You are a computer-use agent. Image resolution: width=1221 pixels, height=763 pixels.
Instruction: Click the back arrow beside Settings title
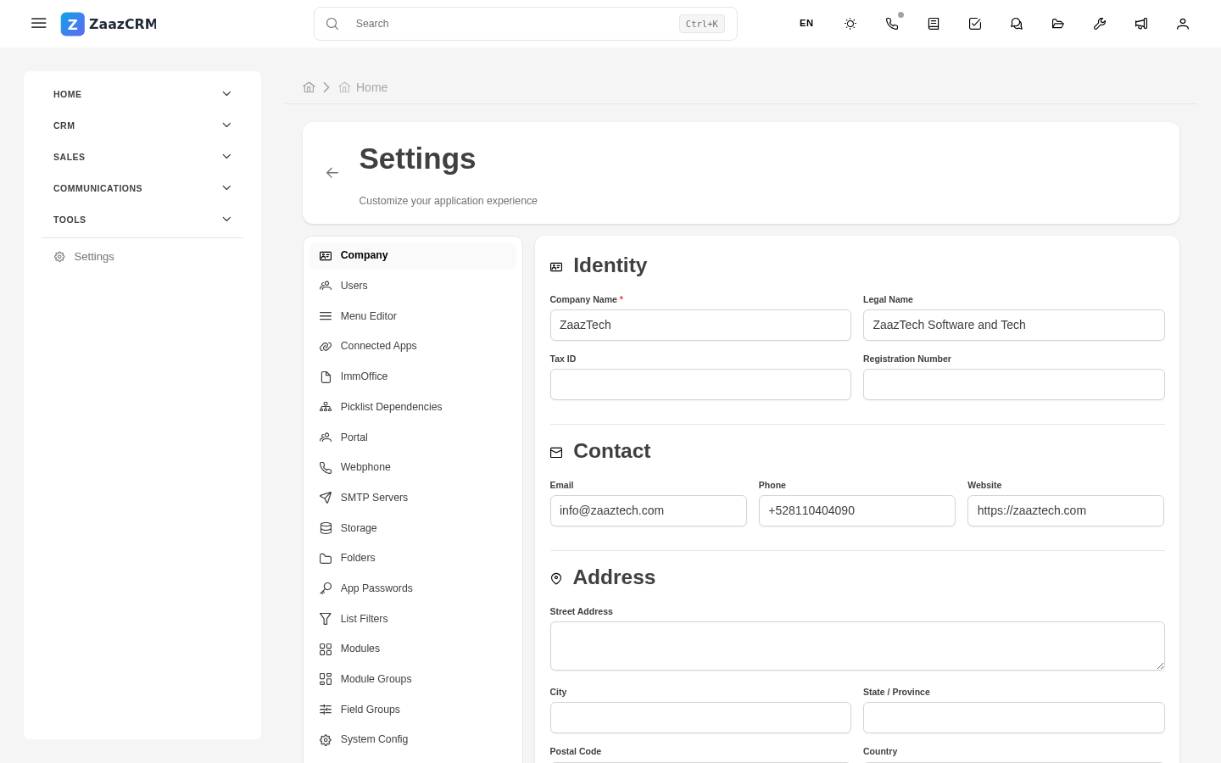pos(332,173)
